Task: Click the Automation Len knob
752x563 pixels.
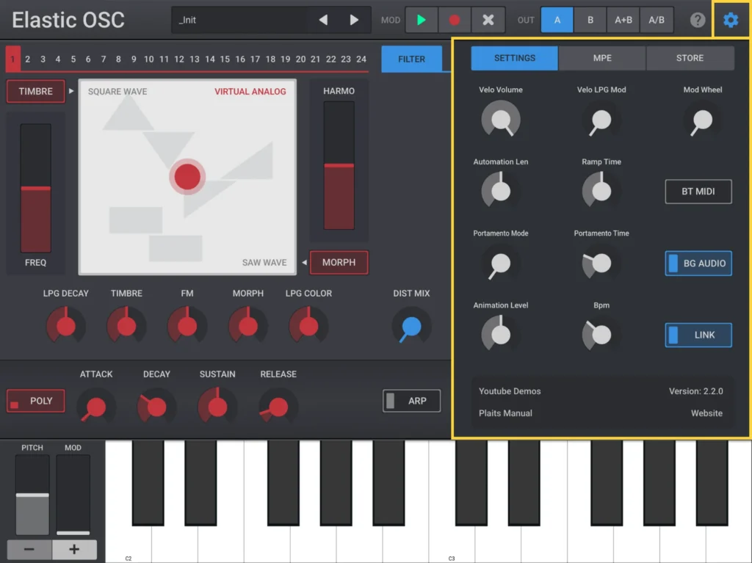Action: tap(501, 191)
